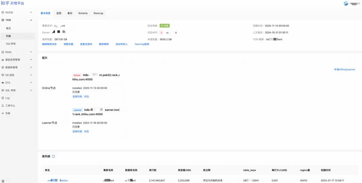362x183 pixels.
Task: Open 字典 via its hash icon
Action: [3, 113]
